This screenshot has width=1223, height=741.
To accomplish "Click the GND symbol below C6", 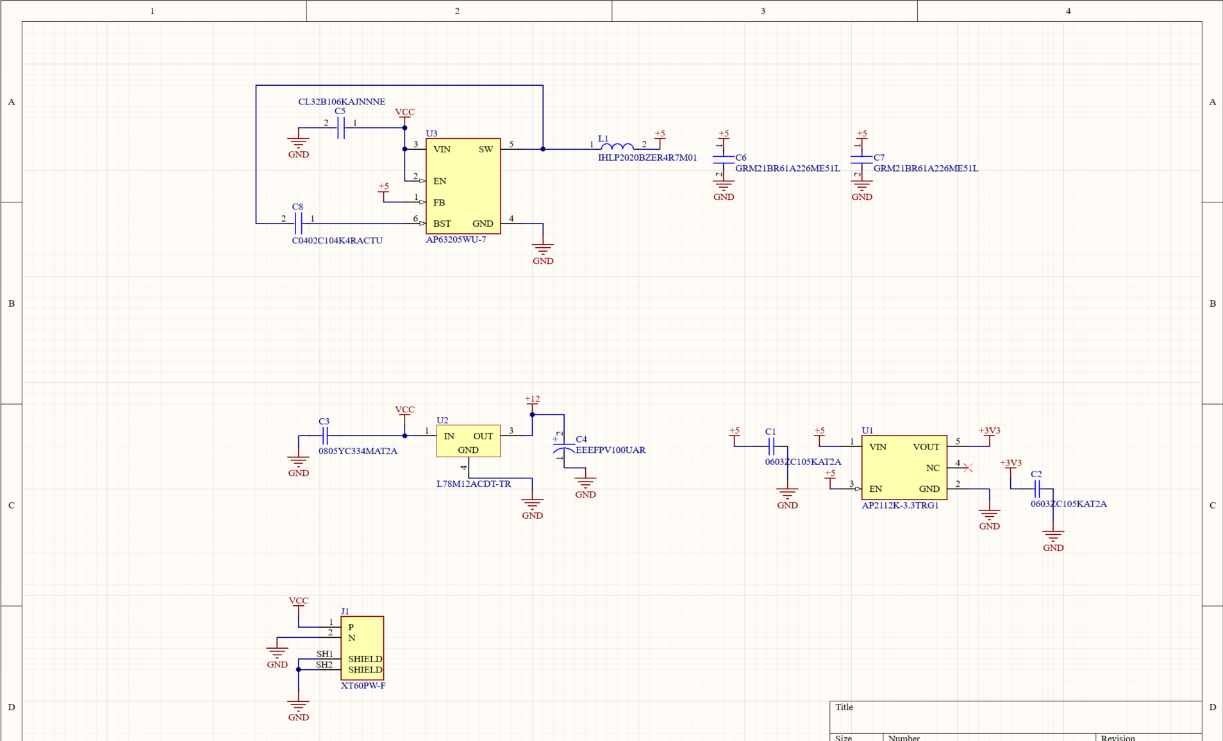I will (724, 190).
